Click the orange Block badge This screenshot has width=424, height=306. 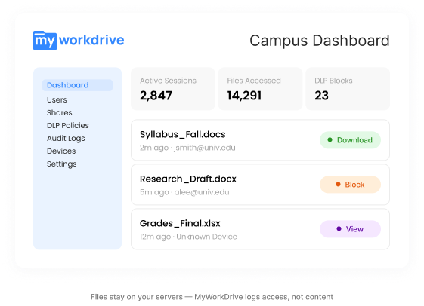coord(350,185)
